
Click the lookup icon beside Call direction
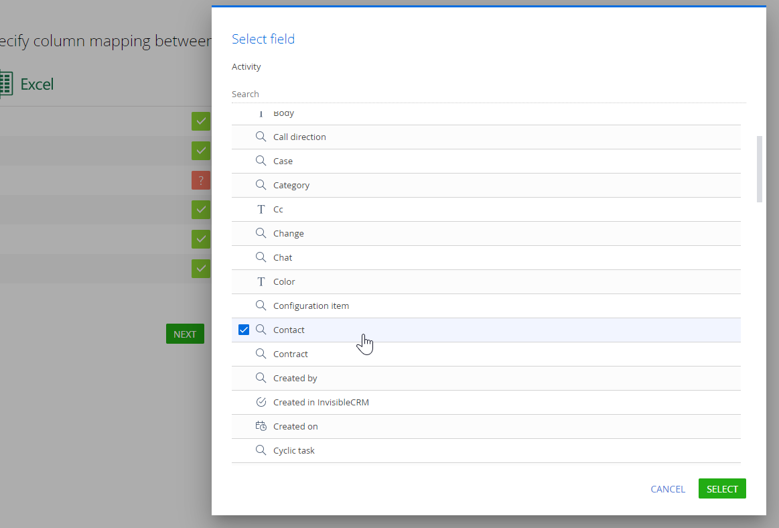[x=261, y=136]
